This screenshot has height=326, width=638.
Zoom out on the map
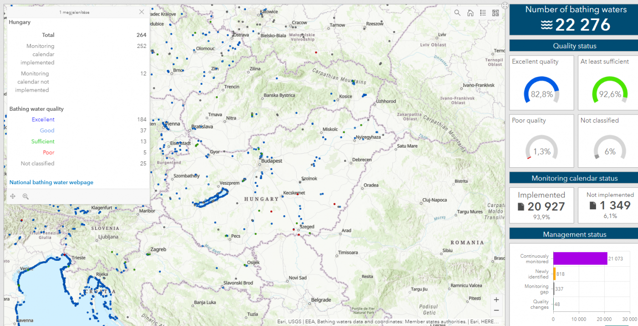click(496, 310)
